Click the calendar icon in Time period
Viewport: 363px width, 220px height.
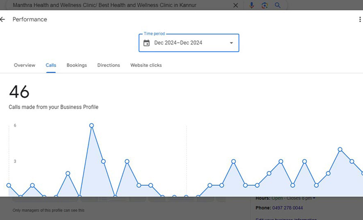[147, 43]
